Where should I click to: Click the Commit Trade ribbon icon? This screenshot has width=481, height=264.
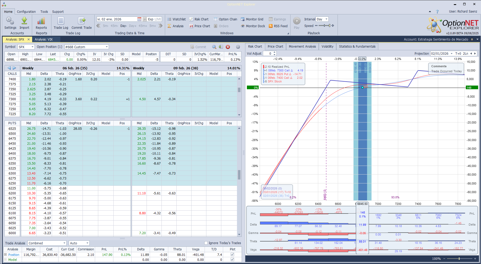82,23
